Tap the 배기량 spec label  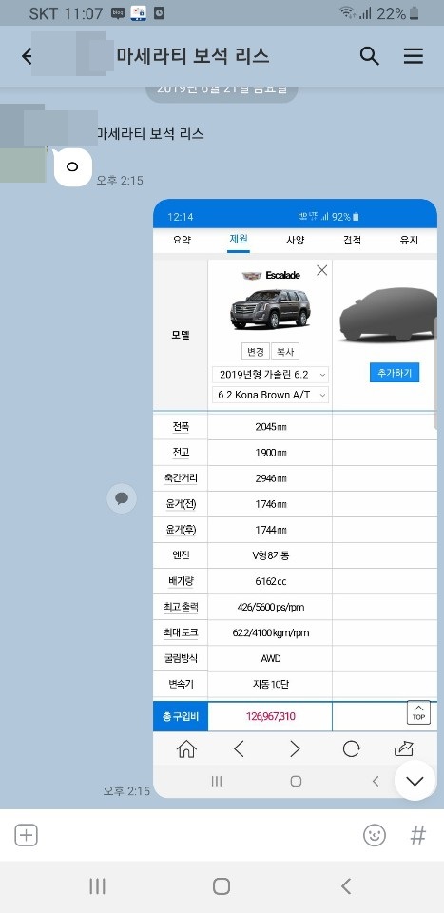pyautogui.click(x=181, y=581)
